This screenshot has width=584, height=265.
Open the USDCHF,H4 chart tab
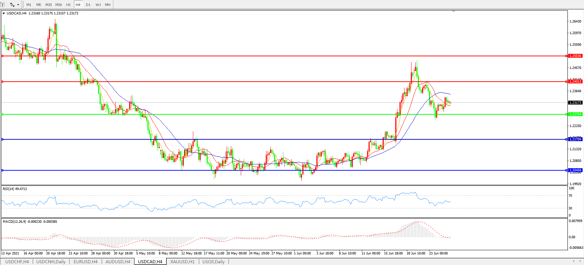(17, 261)
